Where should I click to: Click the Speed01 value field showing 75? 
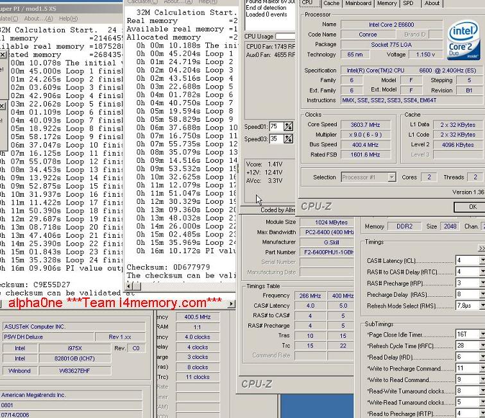[x=277, y=126]
